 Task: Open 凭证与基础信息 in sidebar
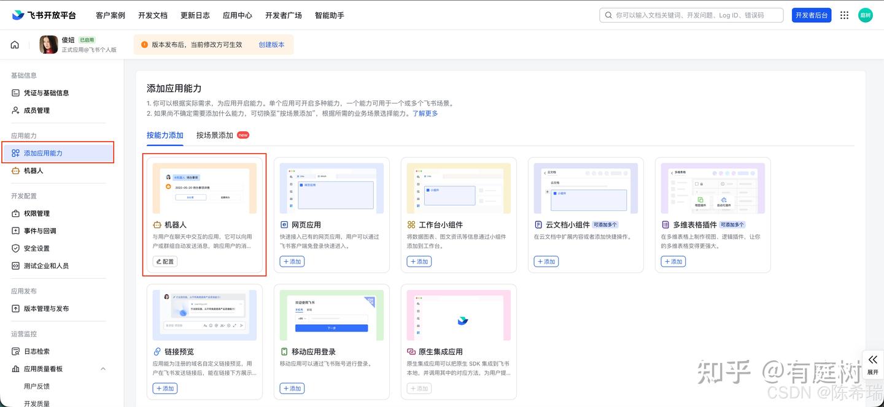coord(46,93)
